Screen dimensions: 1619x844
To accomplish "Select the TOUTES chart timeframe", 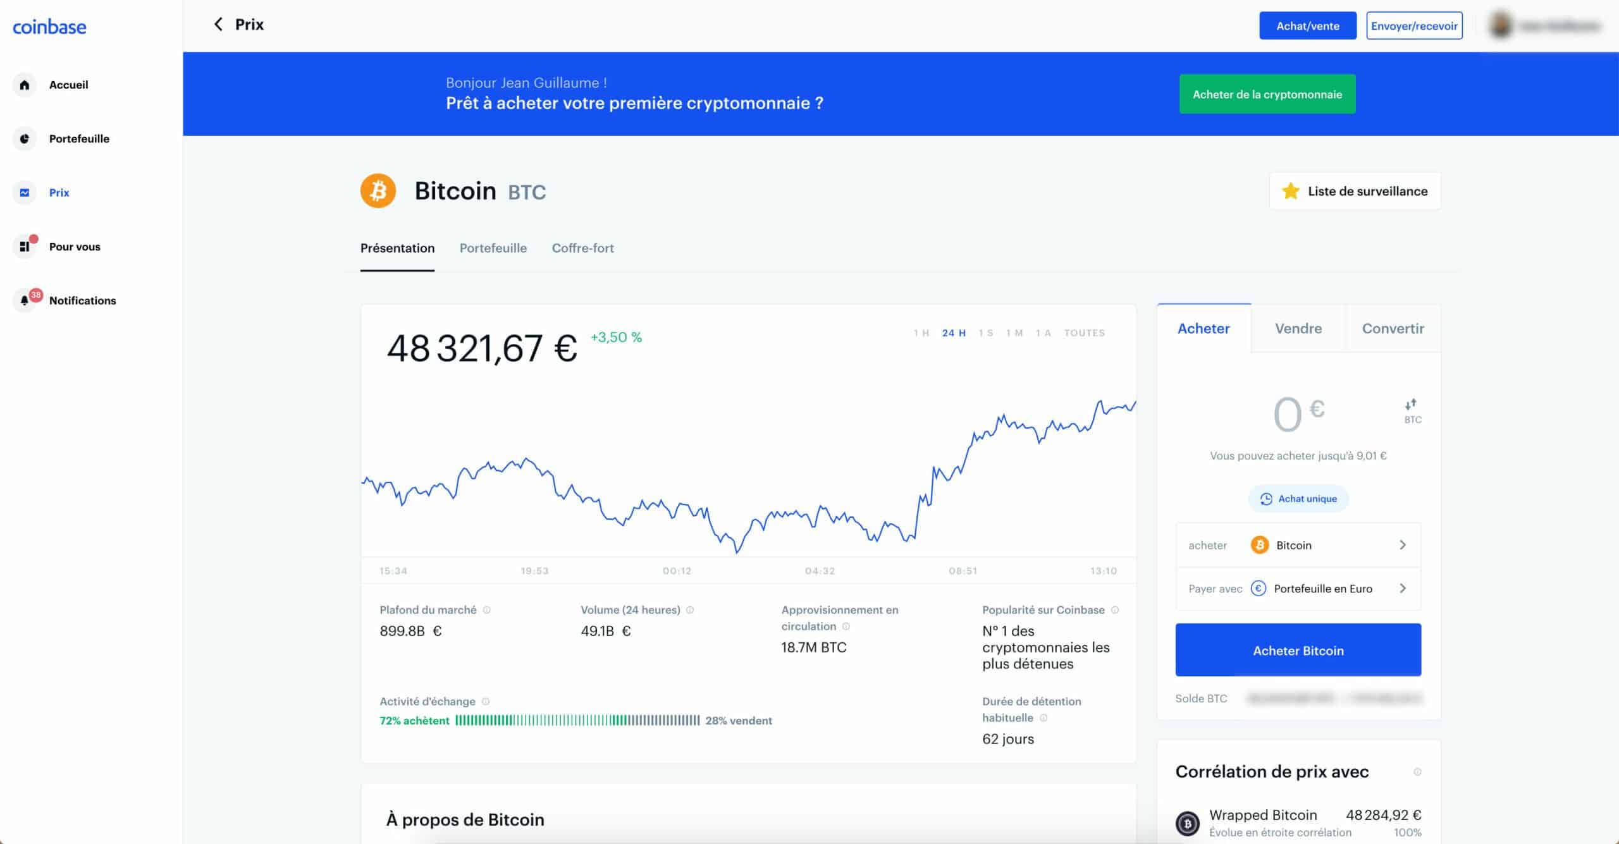I will [1084, 333].
